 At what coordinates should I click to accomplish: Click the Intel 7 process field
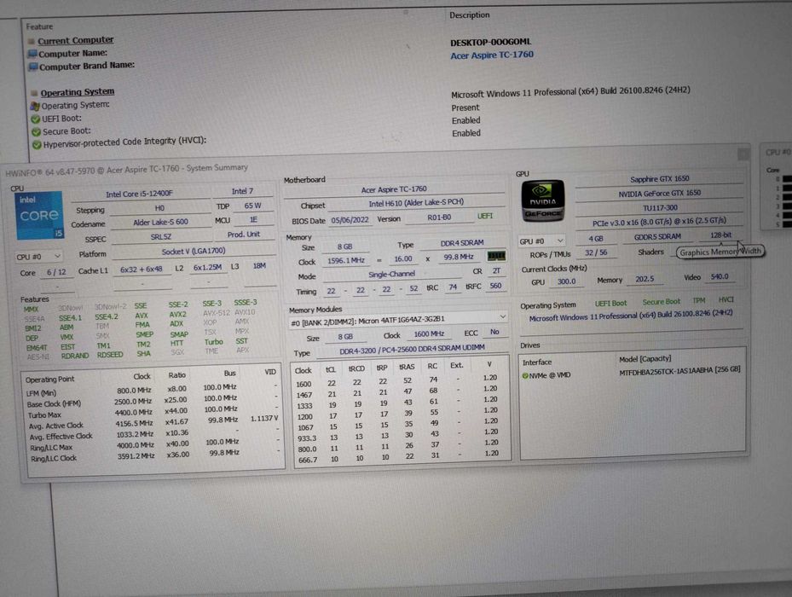[x=242, y=191]
